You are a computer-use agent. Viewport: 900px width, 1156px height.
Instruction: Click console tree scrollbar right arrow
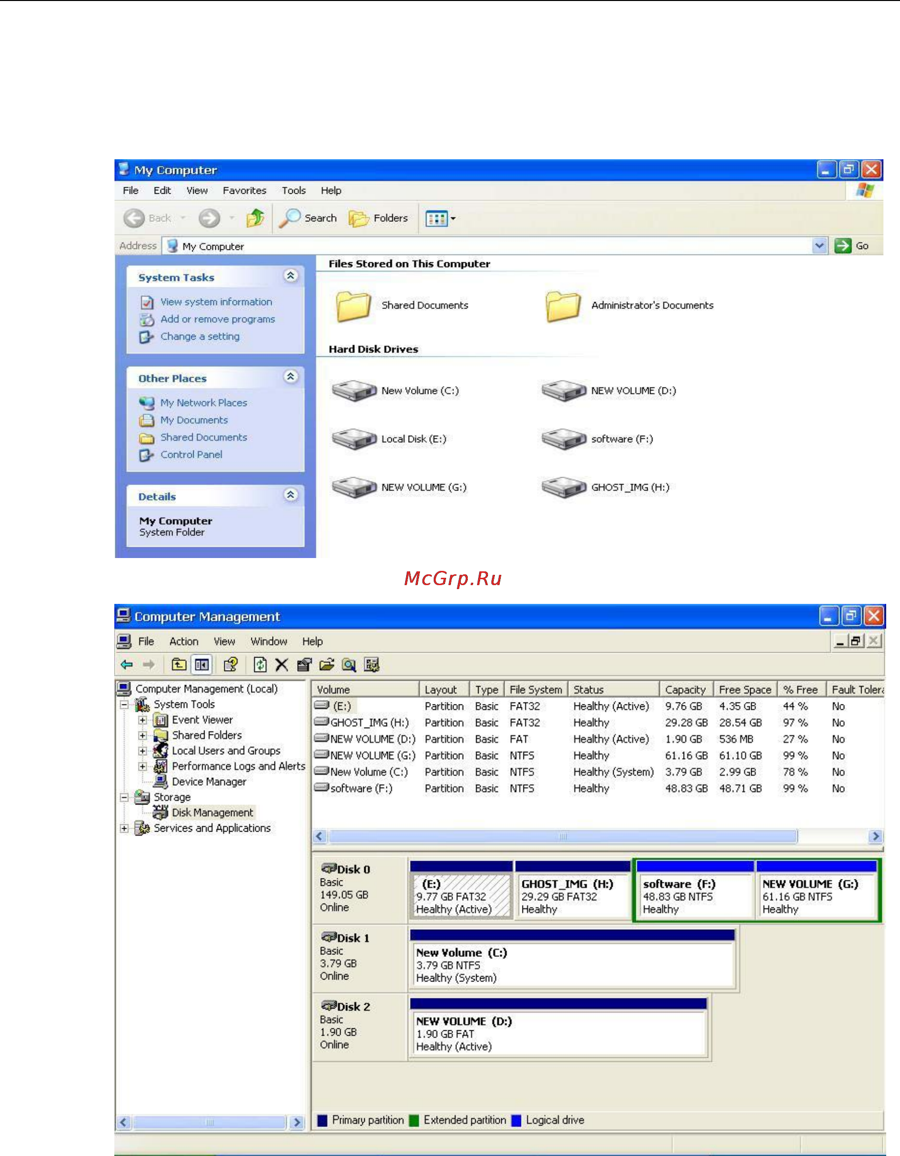pyautogui.click(x=297, y=1122)
